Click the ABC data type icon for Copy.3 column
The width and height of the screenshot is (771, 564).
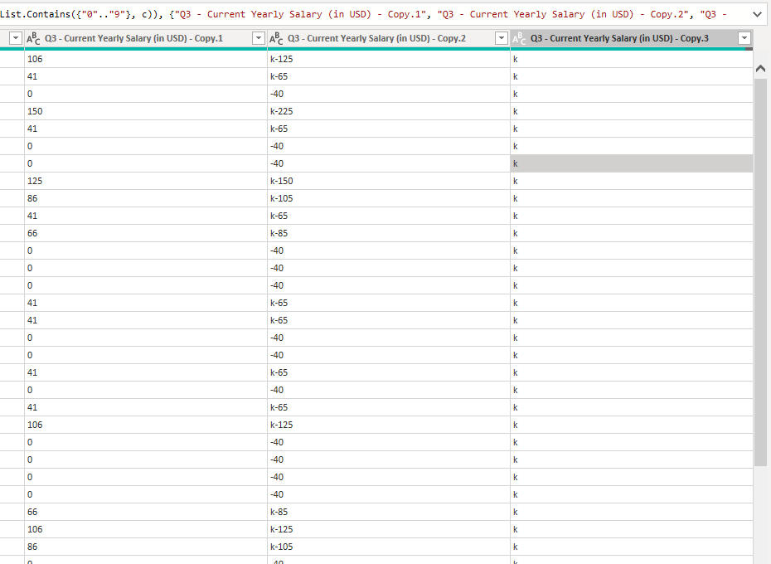(x=519, y=39)
